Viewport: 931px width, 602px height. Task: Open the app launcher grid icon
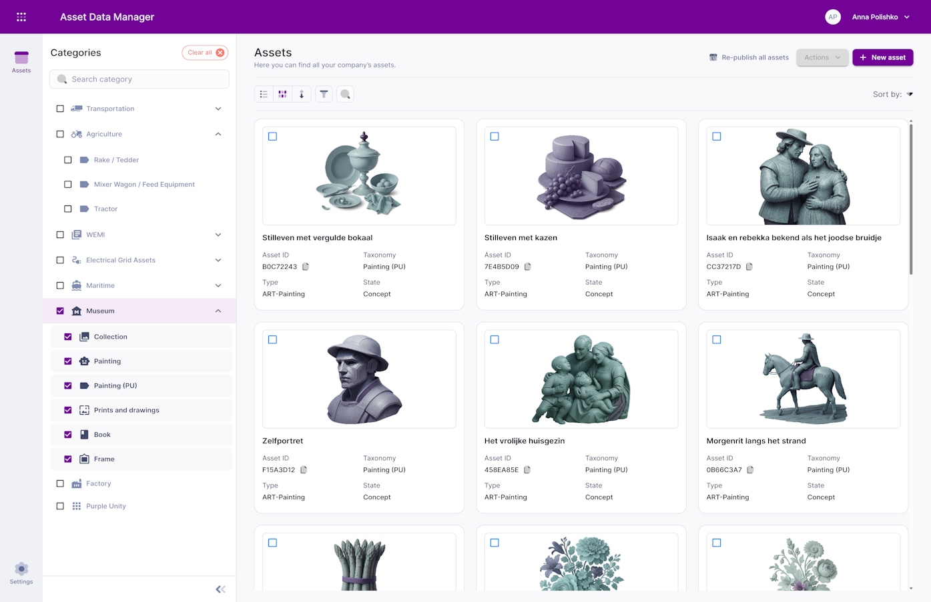coord(21,17)
